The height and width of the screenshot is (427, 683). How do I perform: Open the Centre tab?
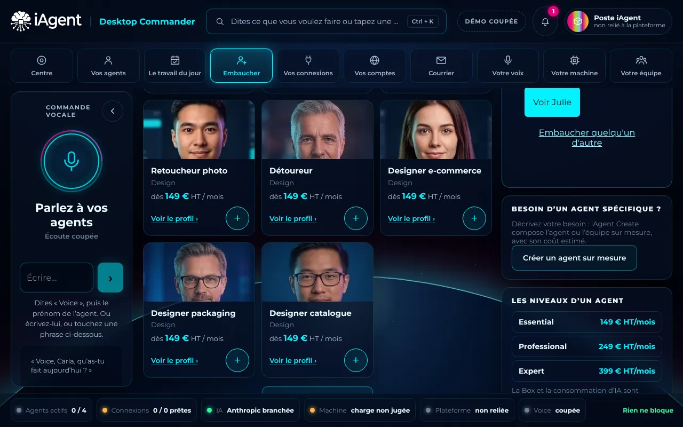[42, 66]
